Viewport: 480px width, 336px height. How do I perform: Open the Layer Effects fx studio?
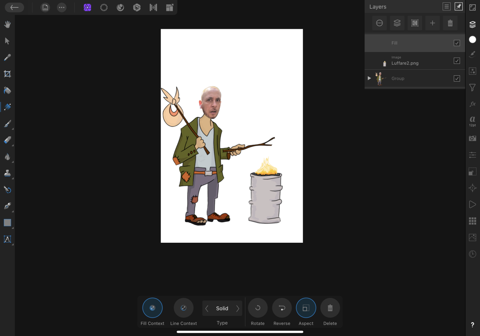click(x=472, y=104)
